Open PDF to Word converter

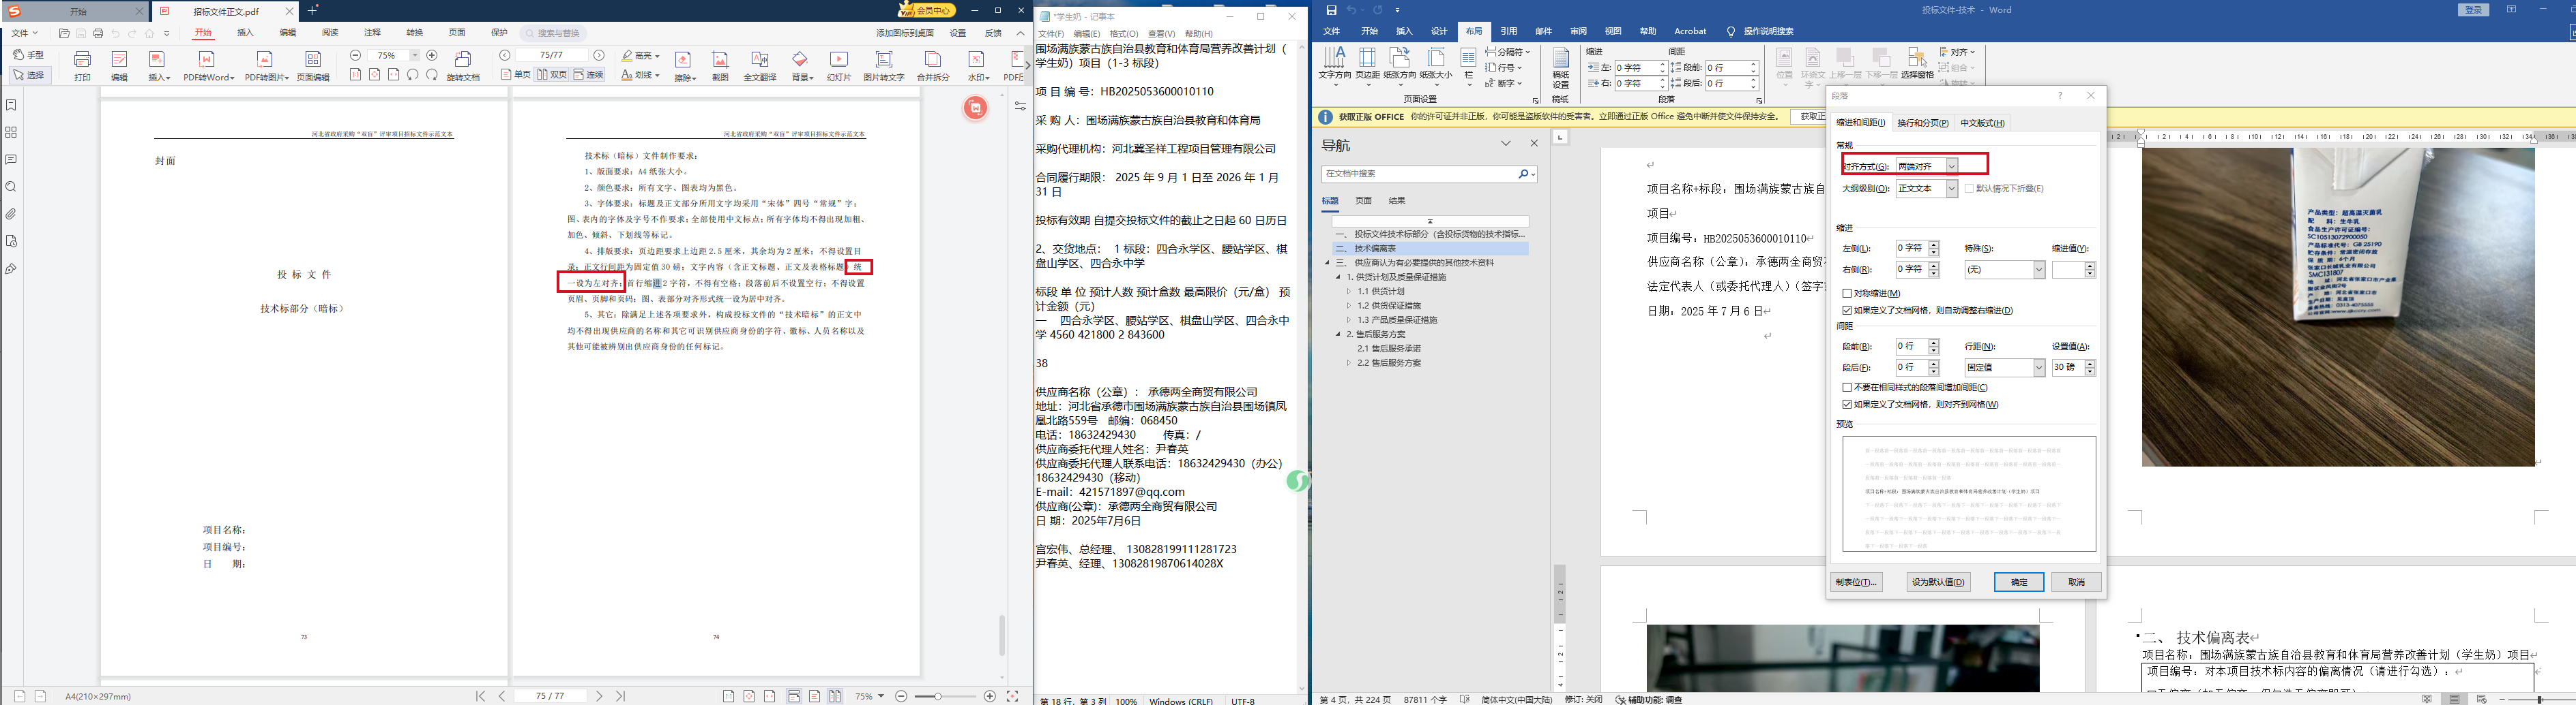pyautogui.click(x=209, y=65)
